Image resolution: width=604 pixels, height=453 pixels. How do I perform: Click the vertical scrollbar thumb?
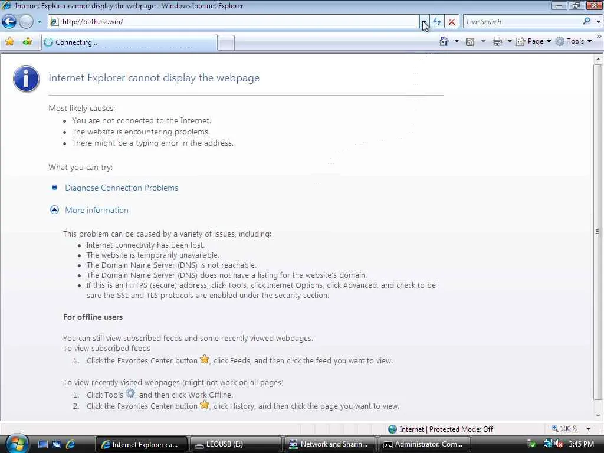click(598, 232)
